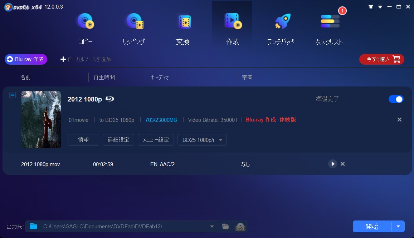Open 詳細設定 advanced settings

tap(118, 140)
